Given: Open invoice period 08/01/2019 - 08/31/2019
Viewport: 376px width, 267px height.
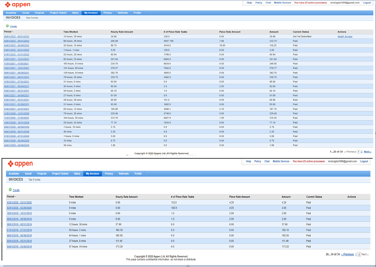Looking at the screenshot, I should [x=19, y=225].
